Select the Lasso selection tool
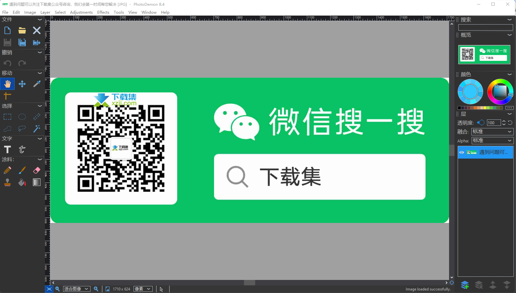Screen dimensions: 516x293 (x=22, y=129)
